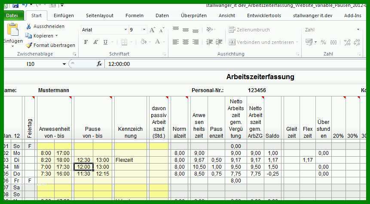Increase font size with large A
The height and width of the screenshot is (204, 370).
(152, 30)
